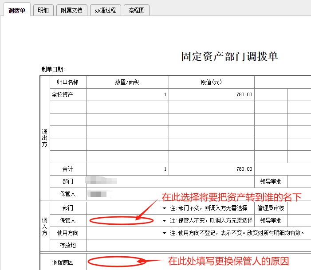Select the 调拨单 tab

16,10
